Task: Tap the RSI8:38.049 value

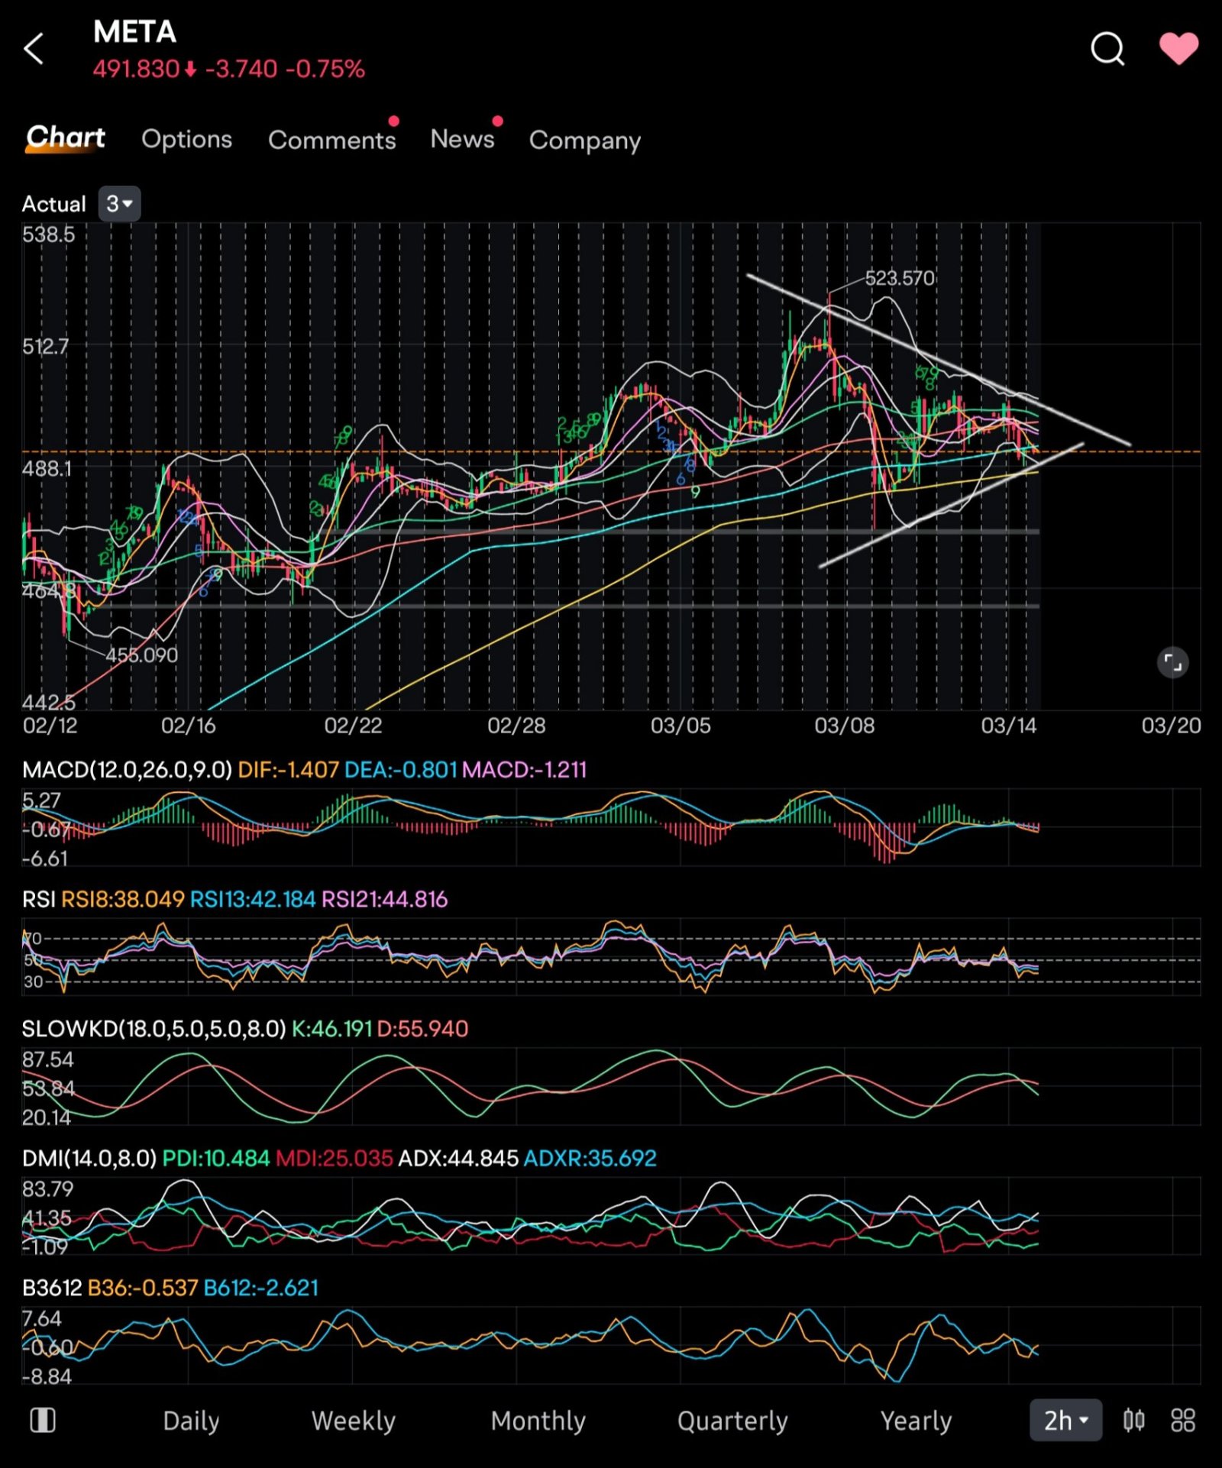Action: click(x=123, y=899)
